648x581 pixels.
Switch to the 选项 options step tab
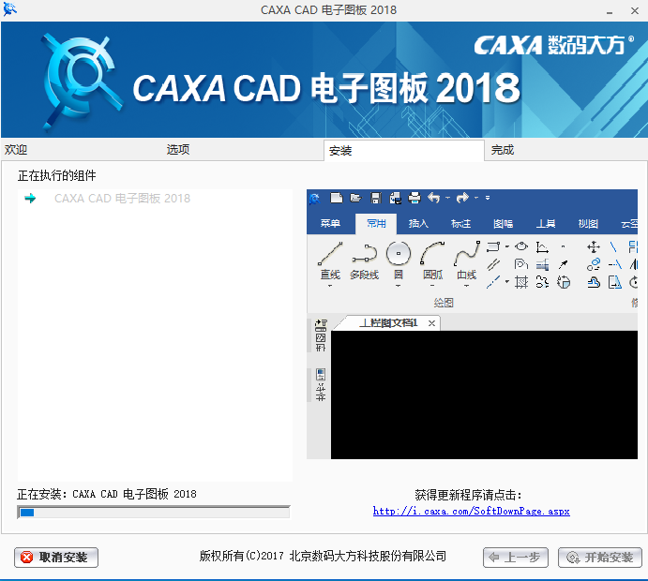coord(178,150)
